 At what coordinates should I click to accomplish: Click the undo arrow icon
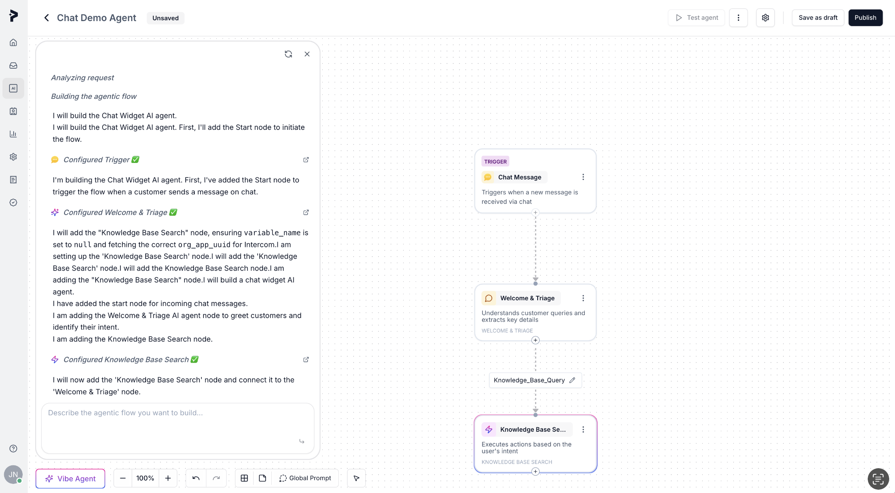coord(196,478)
